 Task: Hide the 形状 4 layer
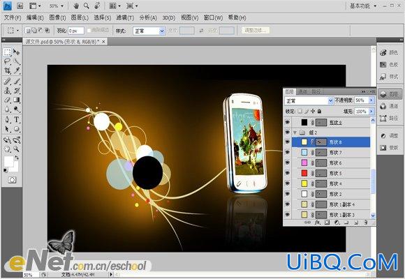tap(288, 183)
